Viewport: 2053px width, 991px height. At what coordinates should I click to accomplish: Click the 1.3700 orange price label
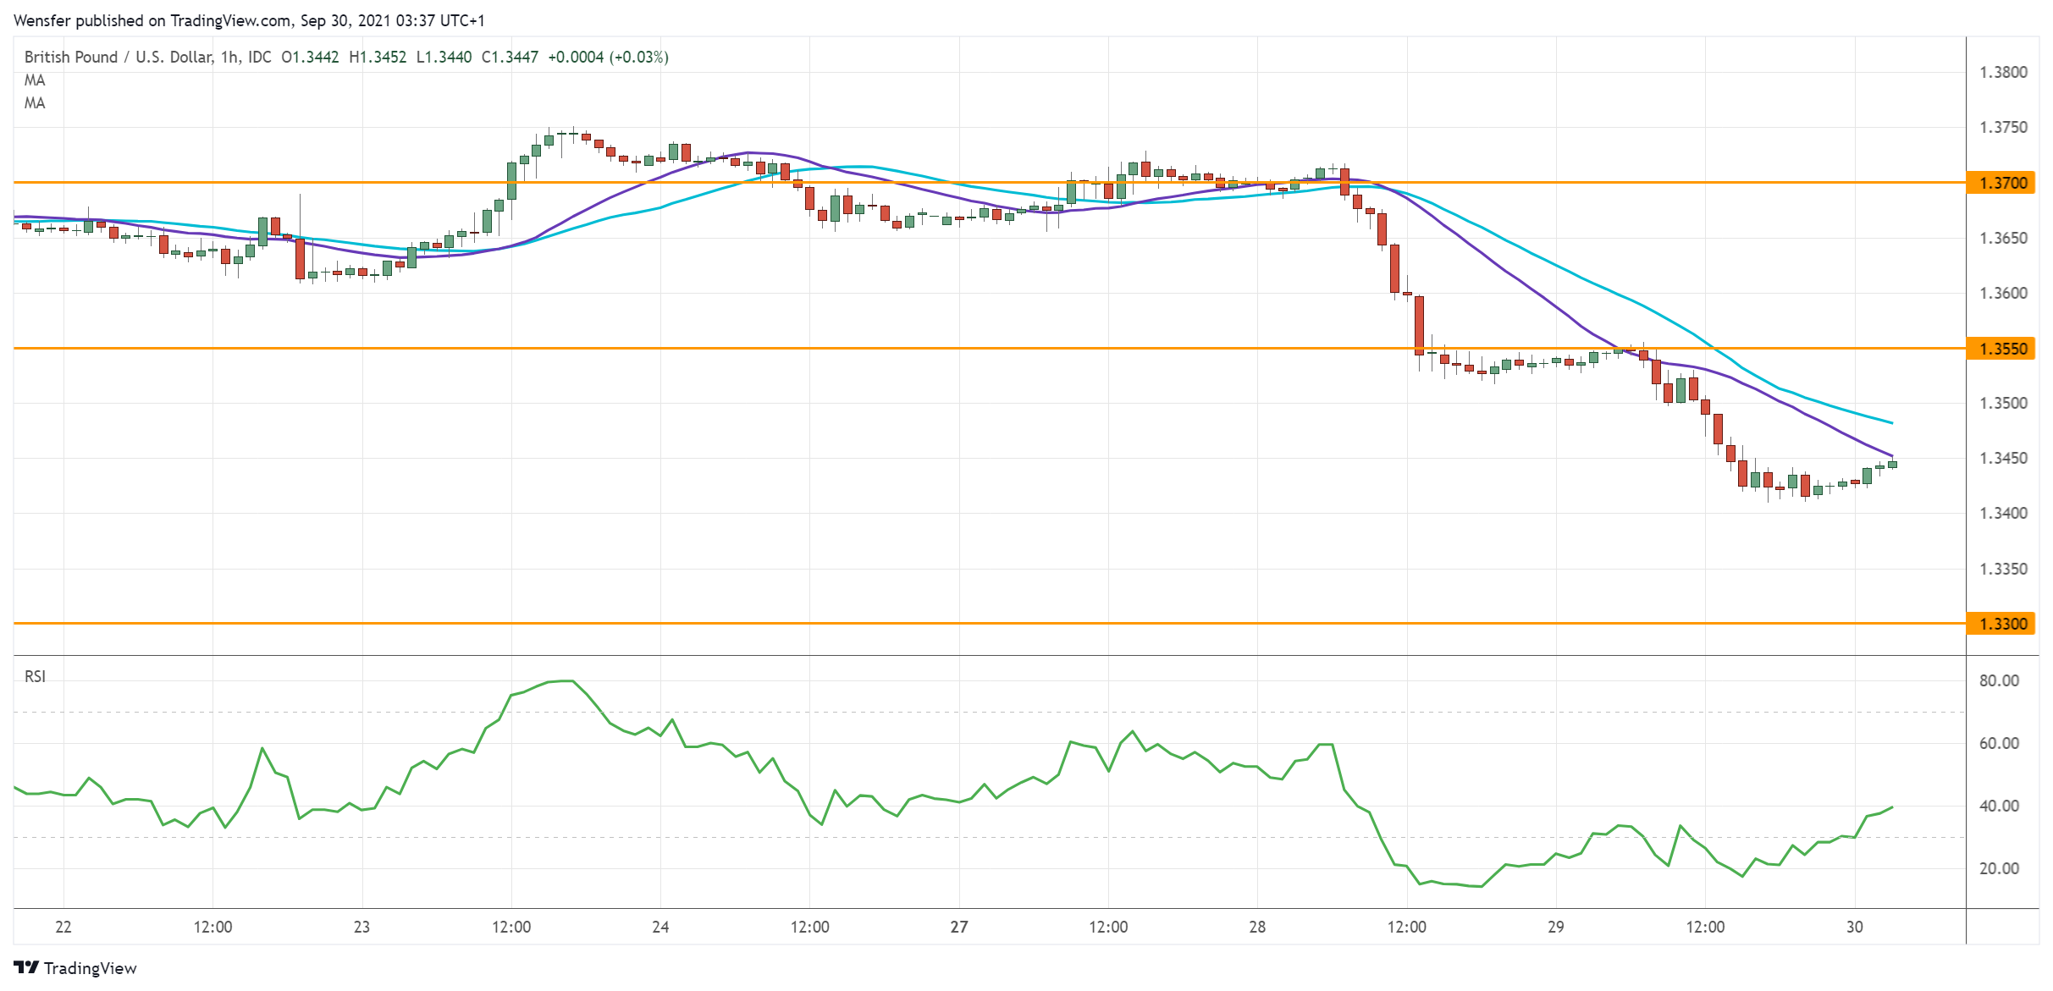click(x=2002, y=183)
